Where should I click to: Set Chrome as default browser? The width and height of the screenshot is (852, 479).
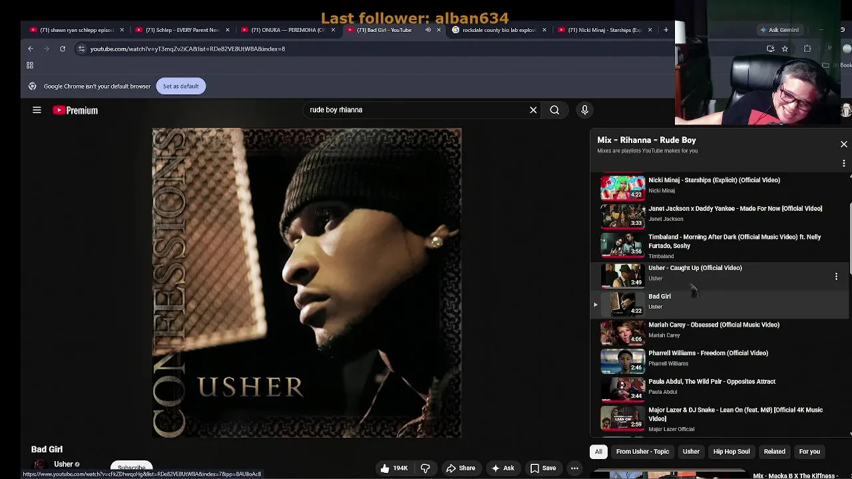pos(181,86)
